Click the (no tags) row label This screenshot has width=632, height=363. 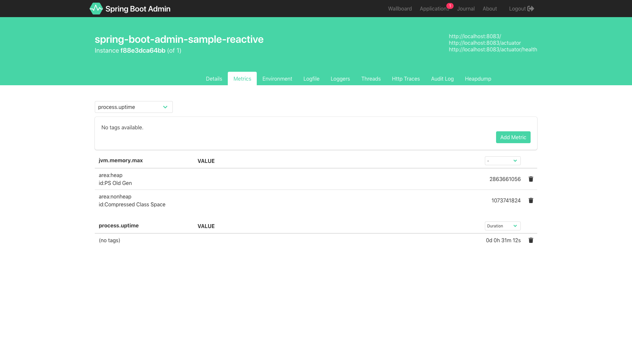(x=110, y=240)
